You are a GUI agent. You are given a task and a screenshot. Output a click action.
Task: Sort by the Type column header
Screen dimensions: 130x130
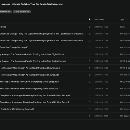click(x=122, y=19)
